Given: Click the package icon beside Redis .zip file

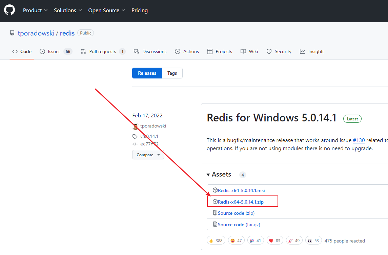Looking at the screenshot, I should click(215, 202).
